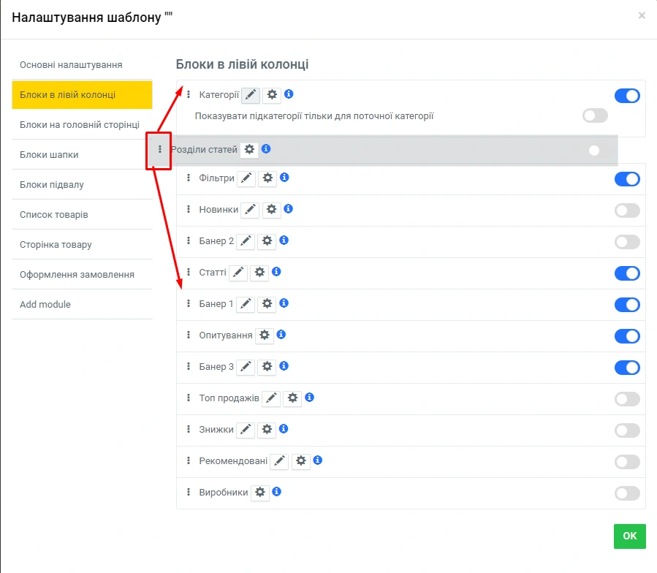Click the info icon next to Виробники
The height and width of the screenshot is (573, 657).
[x=276, y=492]
